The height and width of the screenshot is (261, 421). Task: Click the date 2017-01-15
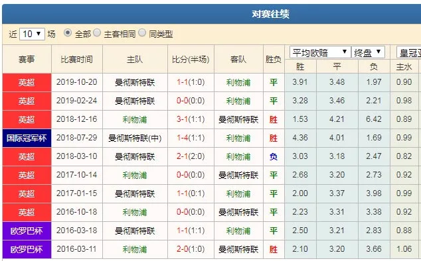tap(77, 193)
